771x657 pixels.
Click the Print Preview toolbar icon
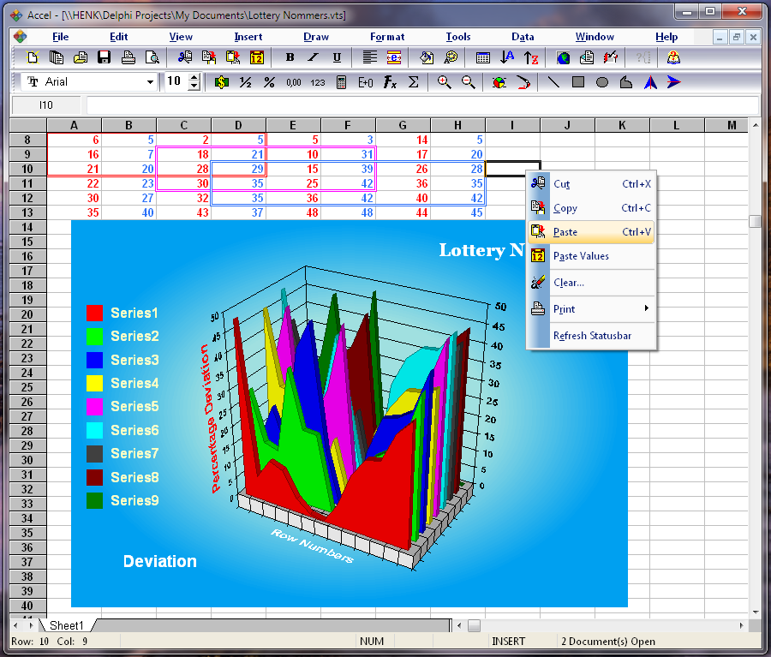[152, 57]
